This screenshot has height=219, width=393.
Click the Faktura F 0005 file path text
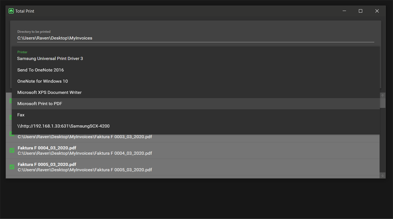click(x=84, y=170)
